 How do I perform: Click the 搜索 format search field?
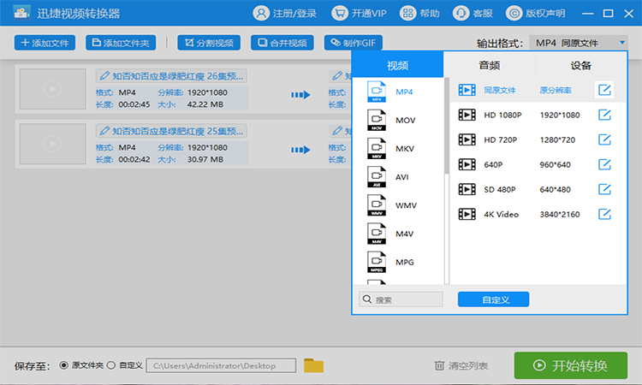(402, 299)
